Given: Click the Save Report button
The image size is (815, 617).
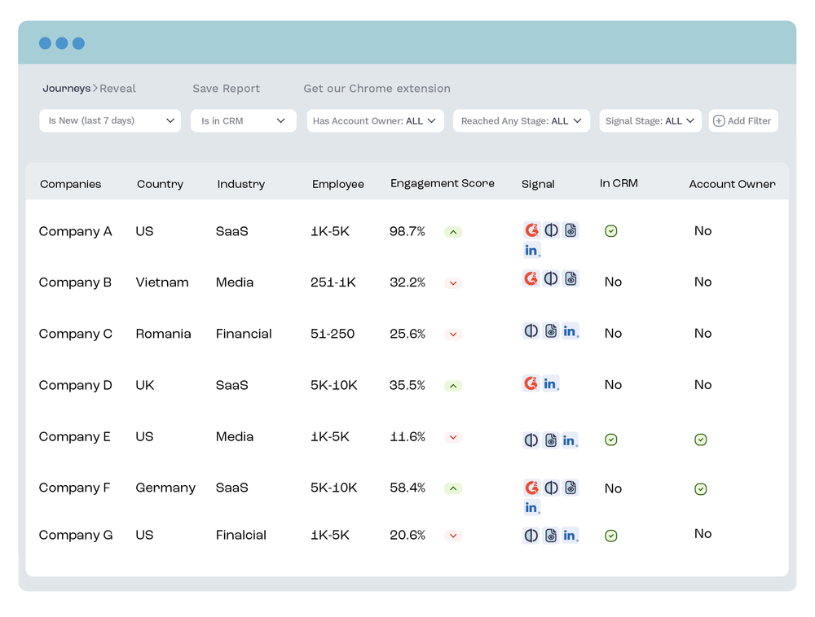Looking at the screenshot, I should [226, 88].
